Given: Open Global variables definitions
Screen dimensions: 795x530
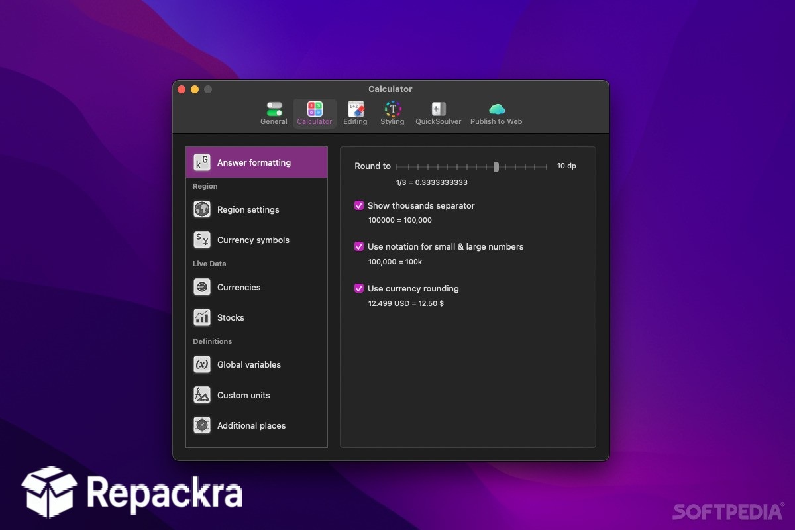Looking at the screenshot, I should 256,364.
